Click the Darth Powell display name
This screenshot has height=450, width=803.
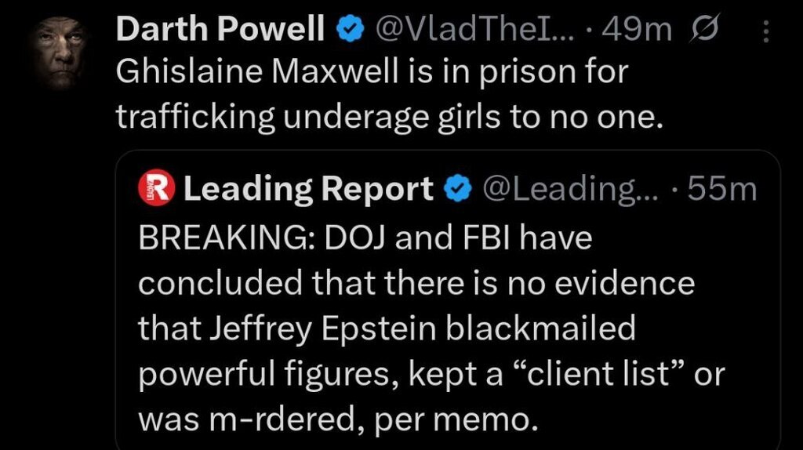coord(220,30)
